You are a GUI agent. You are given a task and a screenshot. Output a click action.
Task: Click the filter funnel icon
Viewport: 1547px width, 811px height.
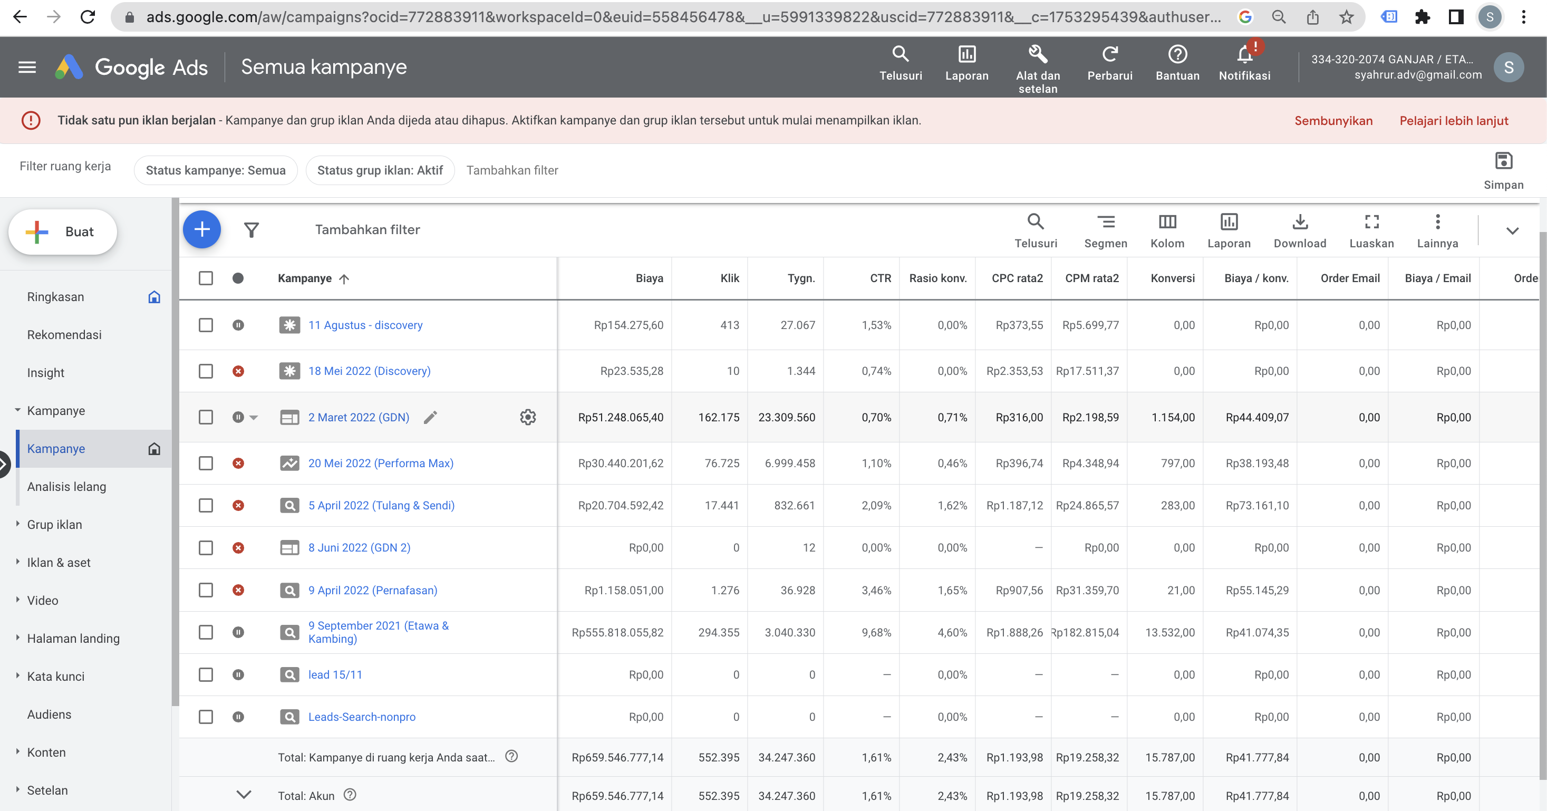pyautogui.click(x=252, y=229)
